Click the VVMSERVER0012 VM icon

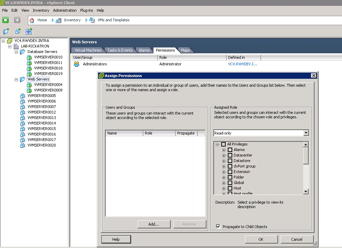(x=23, y=112)
